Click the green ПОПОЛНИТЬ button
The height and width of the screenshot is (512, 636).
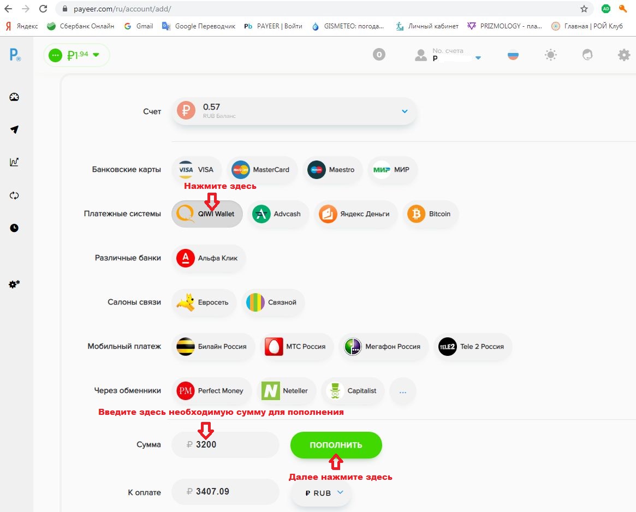tap(336, 445)
